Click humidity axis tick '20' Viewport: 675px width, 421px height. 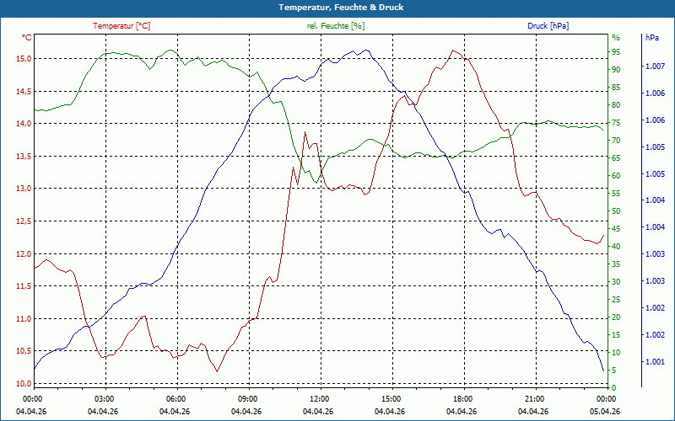point(616,317)
